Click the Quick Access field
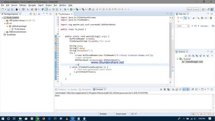 pos(192,9)
